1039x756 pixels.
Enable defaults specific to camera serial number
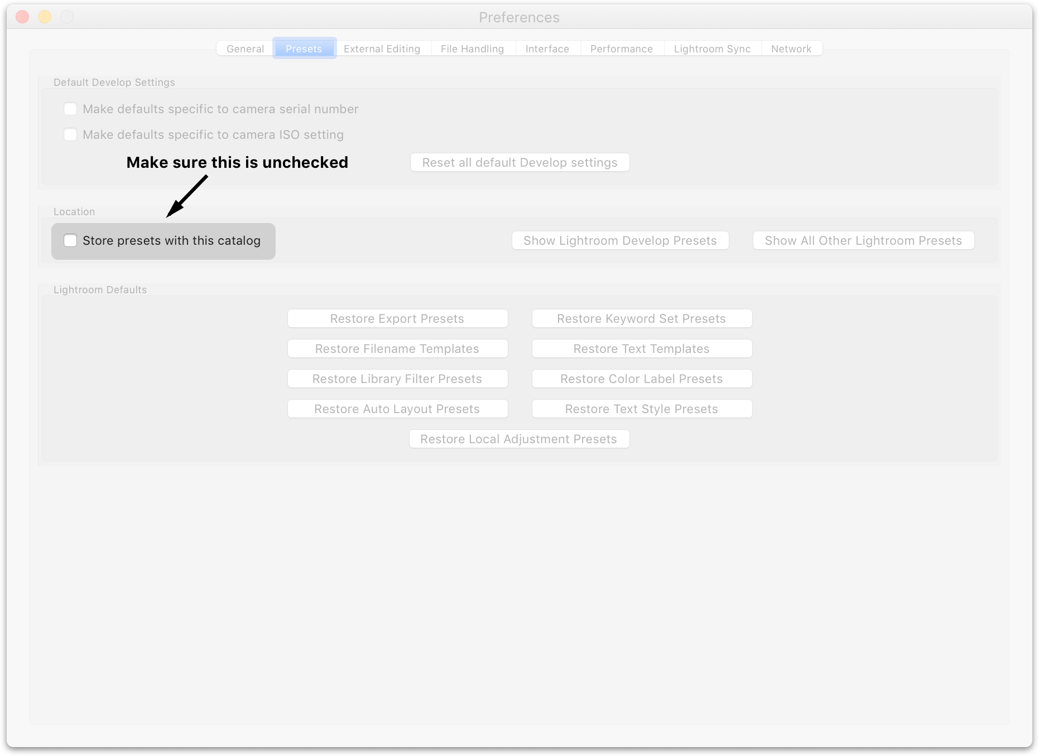(x=70, y=109)
